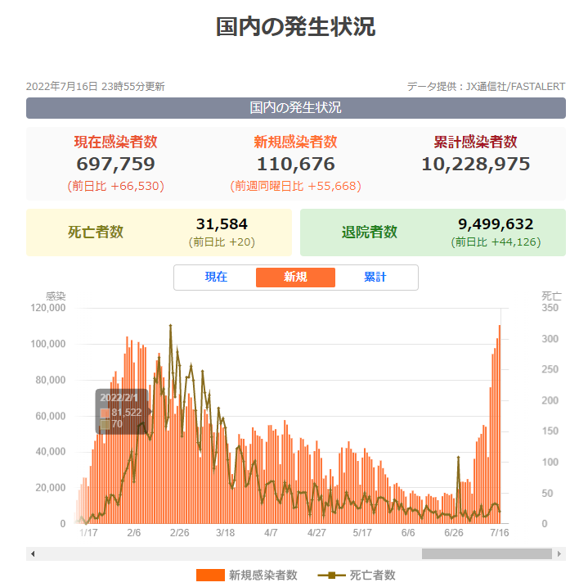
Task: Click the large 国内の発生状況 page title
Action: pyautogui.click(x=295, y=27)
